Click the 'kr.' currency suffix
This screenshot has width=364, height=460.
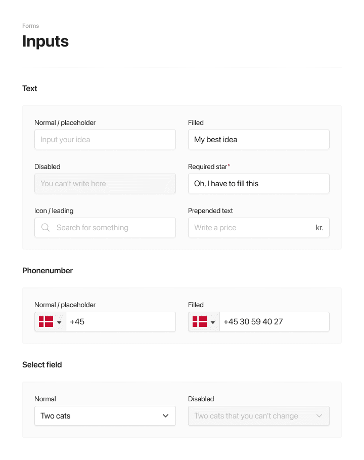320,228
